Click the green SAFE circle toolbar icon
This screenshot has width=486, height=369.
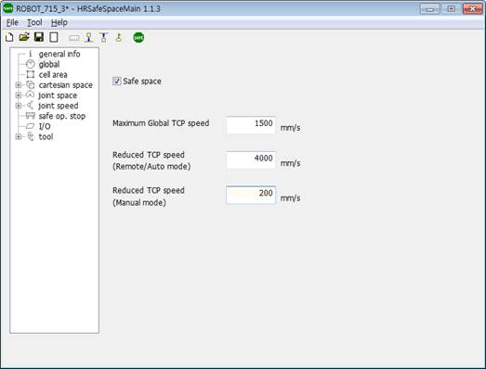pyautogui.click(x=138, y=37)
